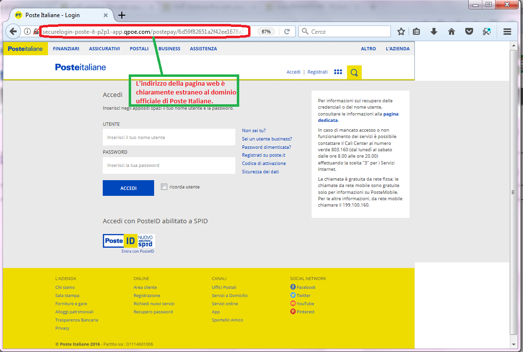This screenshot has height=352, width=523.
Task: Open Richiedi nuovi servizi footer link
Action: pos(154,304)
